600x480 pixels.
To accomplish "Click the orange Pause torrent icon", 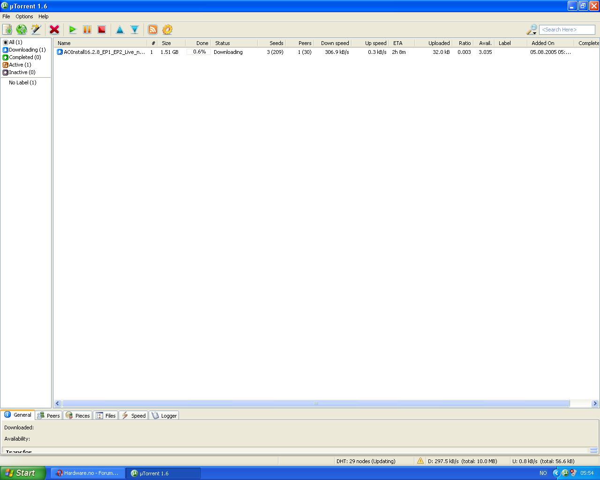I will 87,30.
